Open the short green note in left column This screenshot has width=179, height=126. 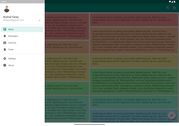pos(67,88)
